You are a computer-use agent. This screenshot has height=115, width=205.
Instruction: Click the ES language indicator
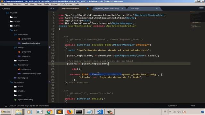165,111
